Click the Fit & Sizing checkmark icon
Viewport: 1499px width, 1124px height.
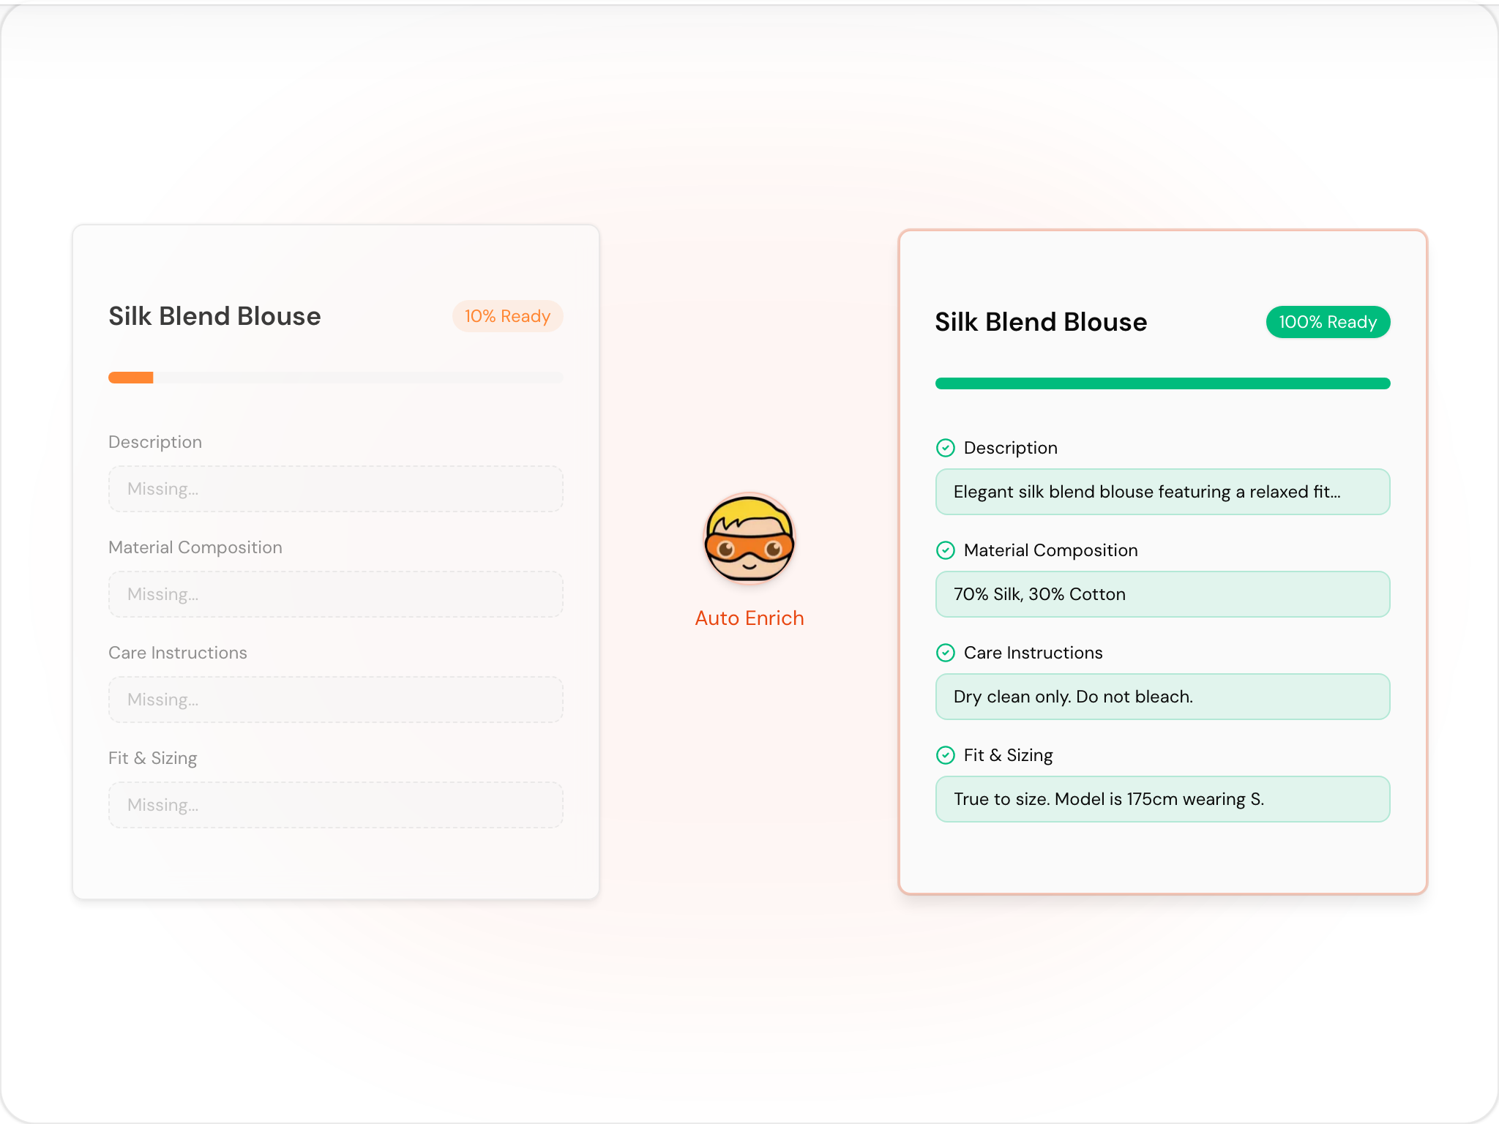(946, 755)
